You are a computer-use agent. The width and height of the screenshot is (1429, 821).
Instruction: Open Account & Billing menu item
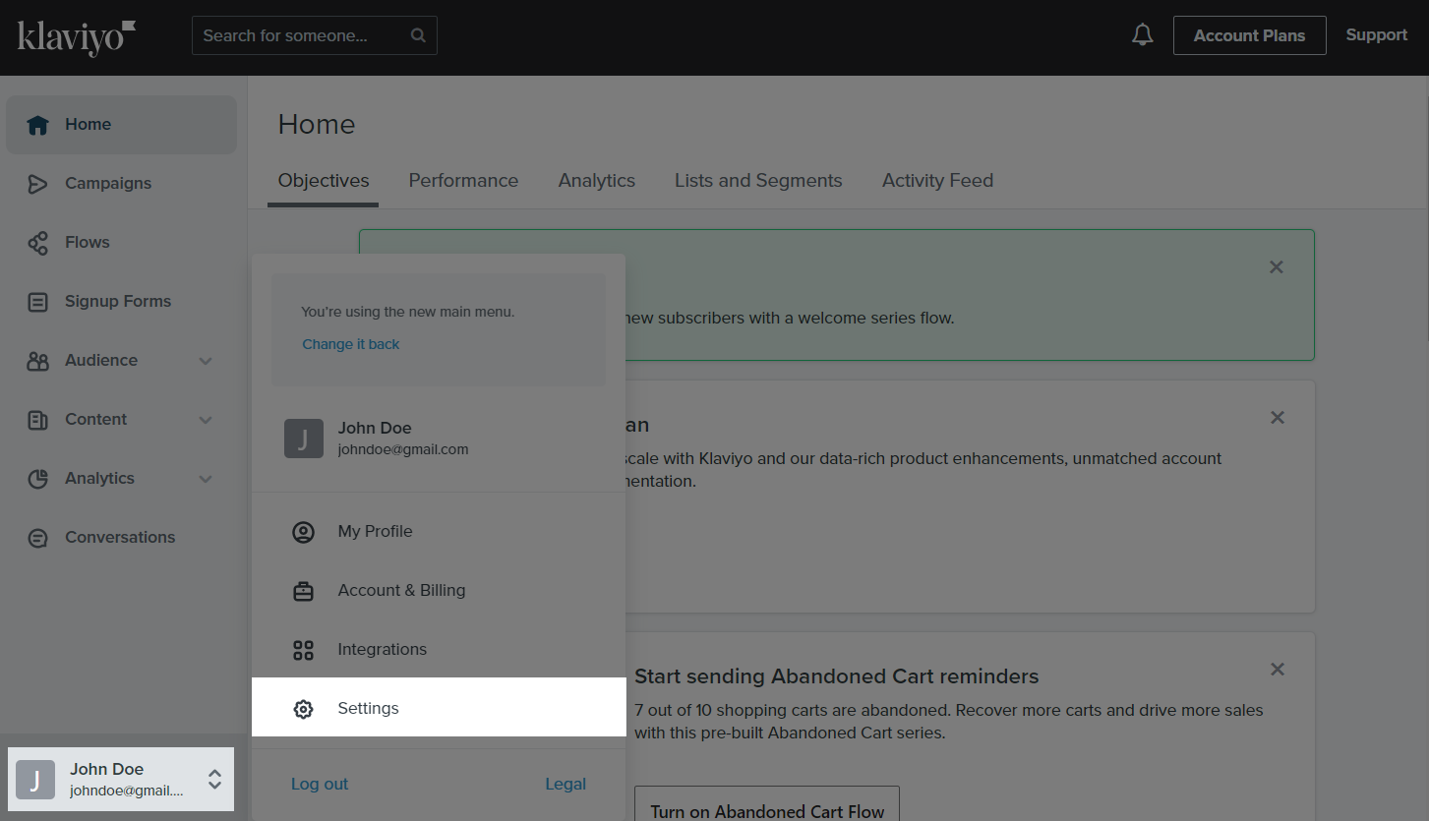click(x=439, y=590)
